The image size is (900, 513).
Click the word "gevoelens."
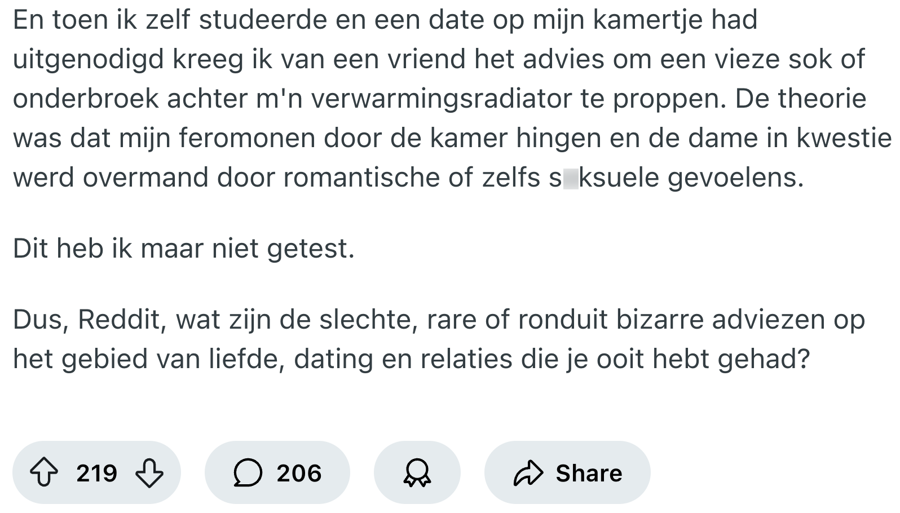click(x=735, y=178)
